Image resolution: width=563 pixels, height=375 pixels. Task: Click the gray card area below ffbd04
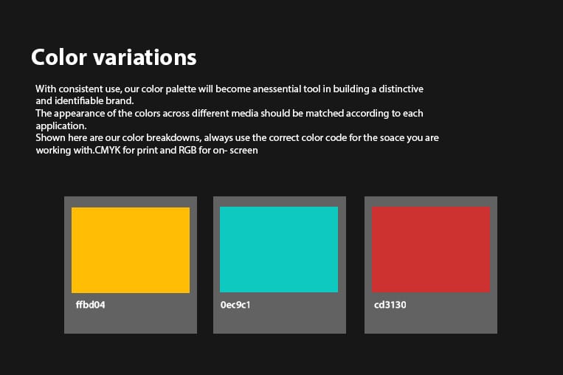tap(131, 322)
